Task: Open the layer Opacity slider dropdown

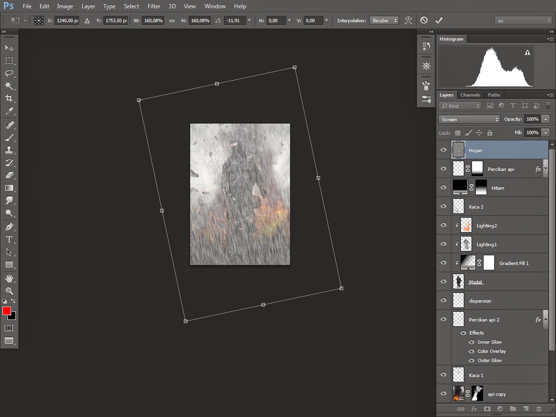Action: (546, 119)
